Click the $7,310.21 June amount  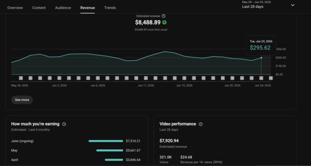133,141
